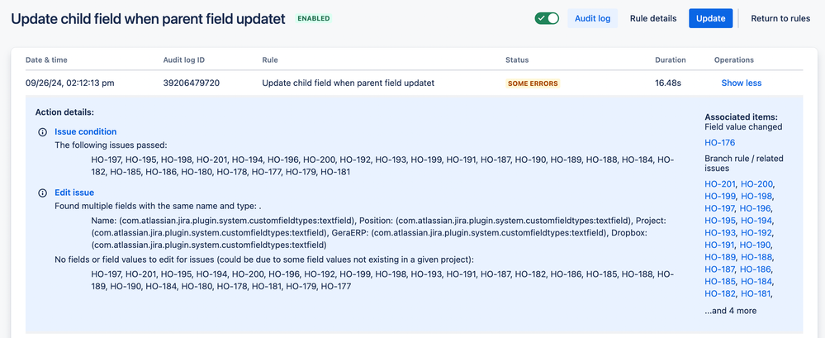This screenshot has width=825, height=338.
Task: Toggle the rule enabled switch off
Action: [547, 18]
